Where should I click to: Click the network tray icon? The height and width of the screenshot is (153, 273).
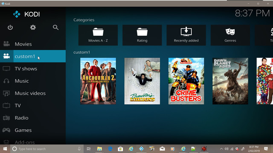pyautogui.click(x=232, y=149)
